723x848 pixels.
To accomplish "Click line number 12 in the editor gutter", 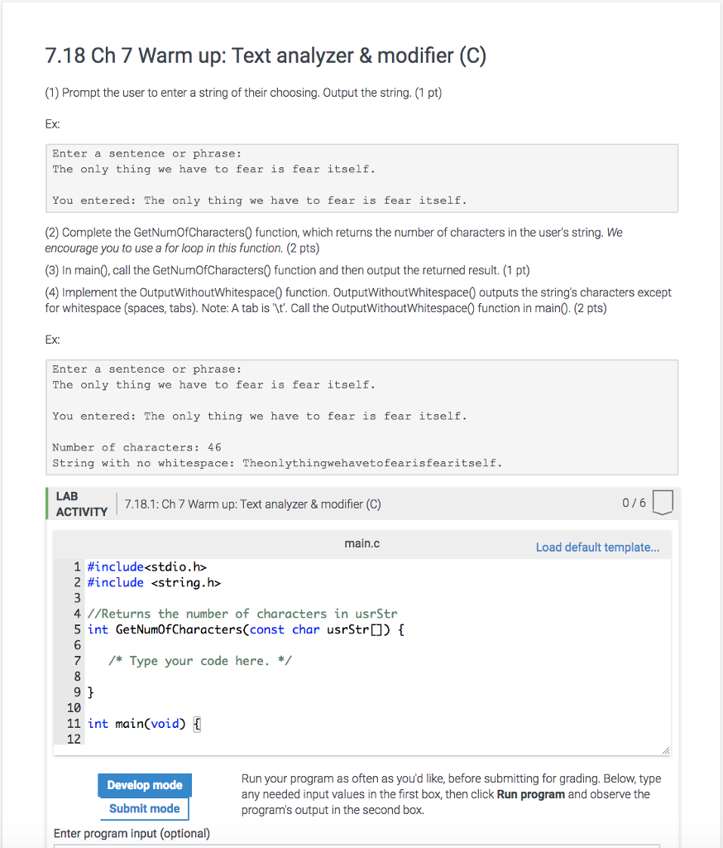I will (x=74, y=739).
